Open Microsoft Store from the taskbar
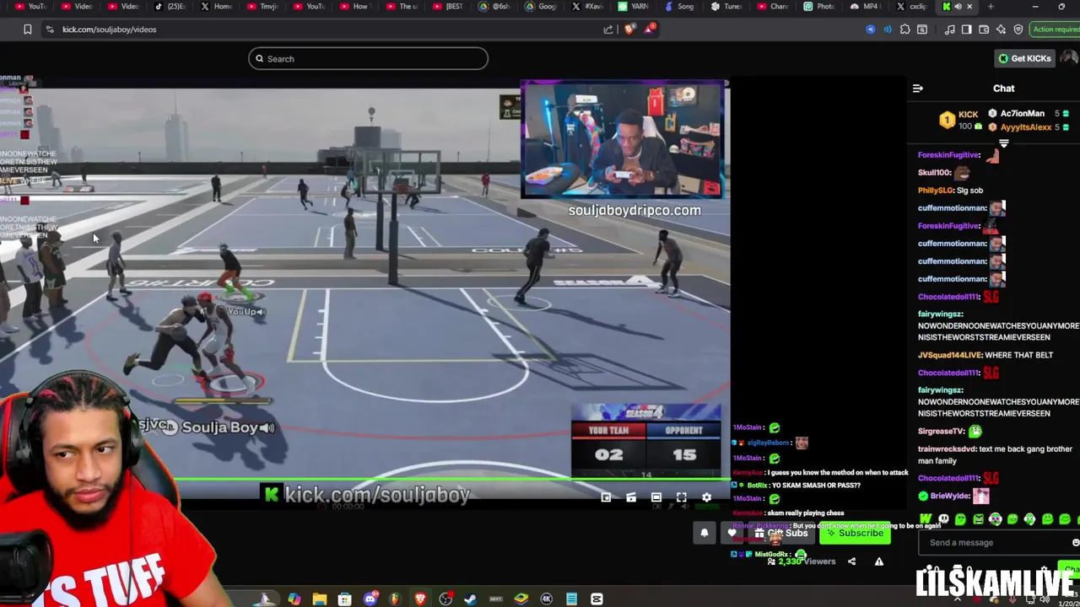1080x607 pixels. (344, 599)
